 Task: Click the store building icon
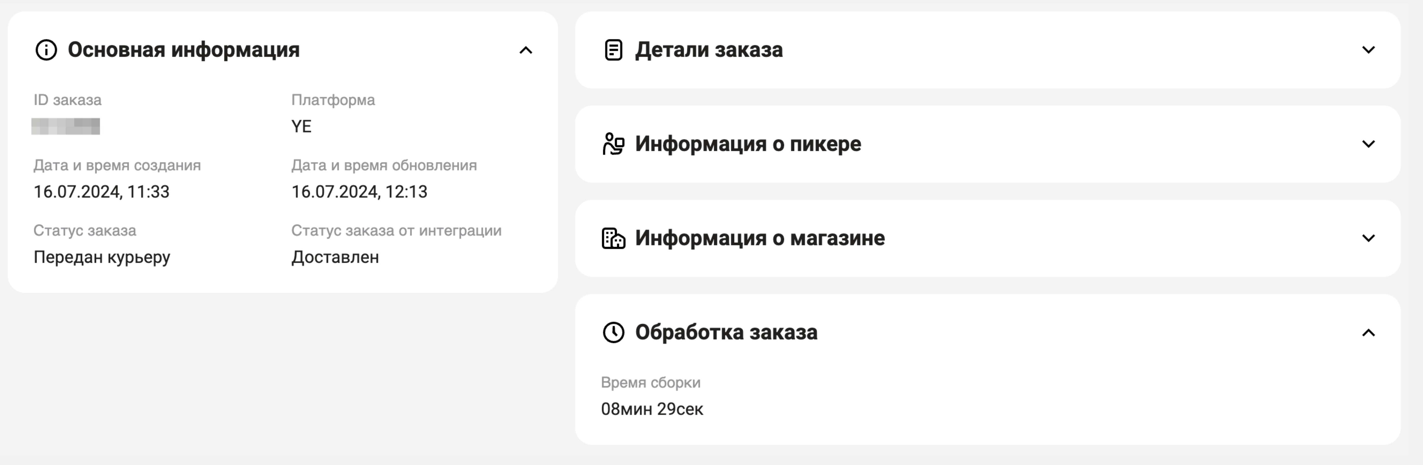click(613, 238)
